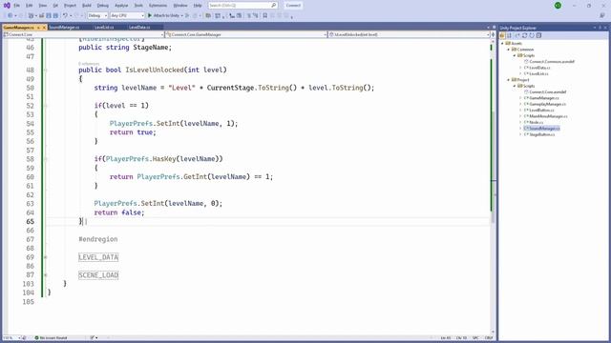This screenshot has height=343, width=611.
Task: Open the Git menu
Action: 55,6
